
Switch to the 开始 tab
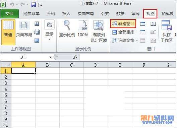coord(51,14)
